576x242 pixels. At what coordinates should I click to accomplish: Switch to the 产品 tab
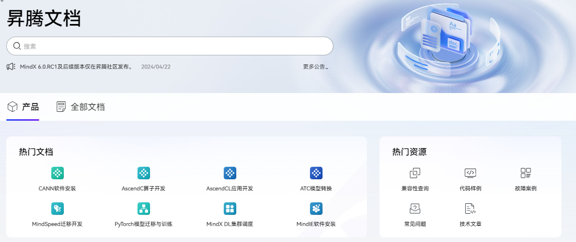pos(23,107)
